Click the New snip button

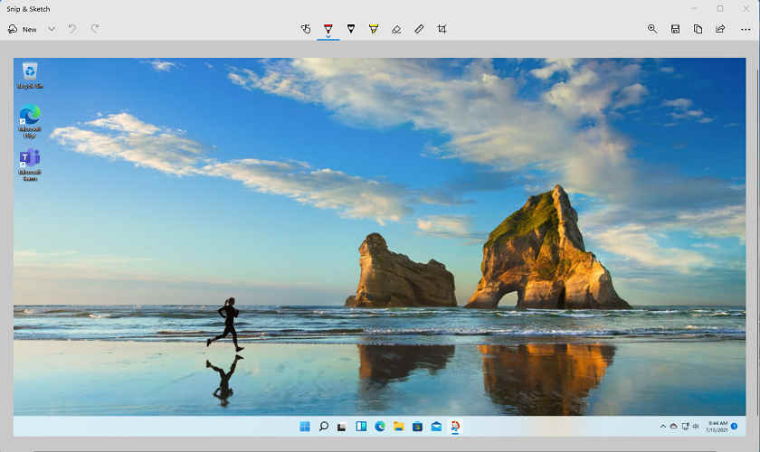click(x=23, y=29)
